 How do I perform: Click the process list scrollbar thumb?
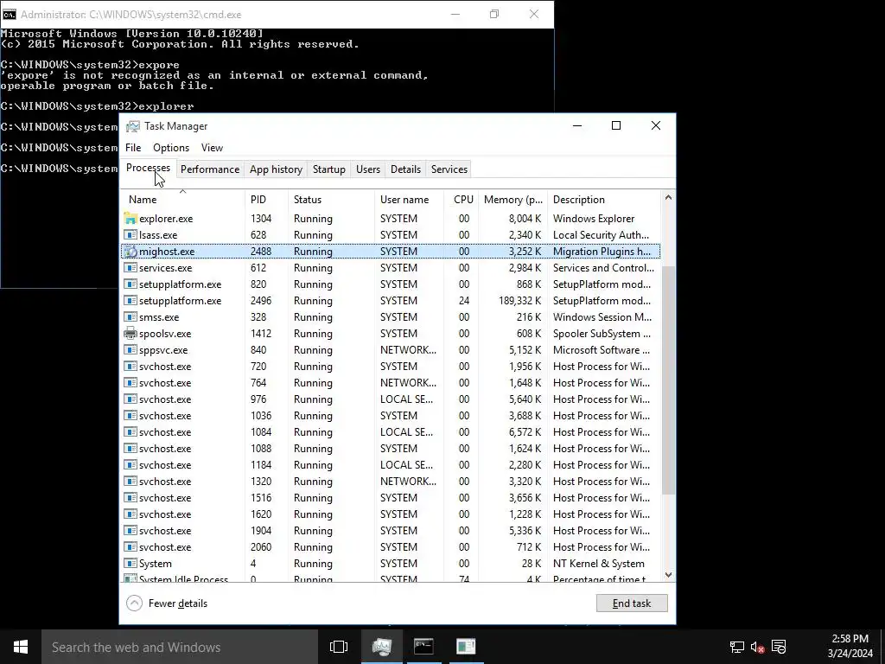click(x=668, y=380)
